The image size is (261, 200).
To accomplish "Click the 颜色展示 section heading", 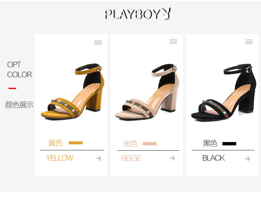I will point(19,105).
